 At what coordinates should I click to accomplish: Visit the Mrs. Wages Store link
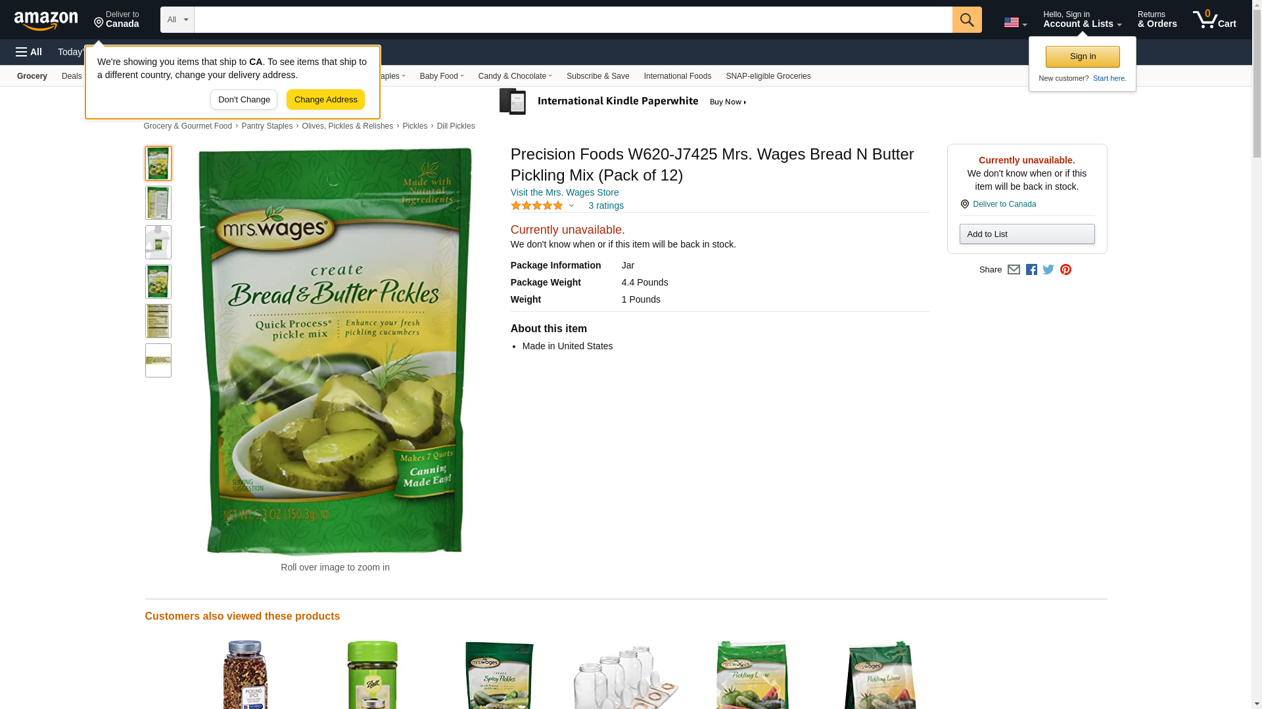click(x=565, y=192)
